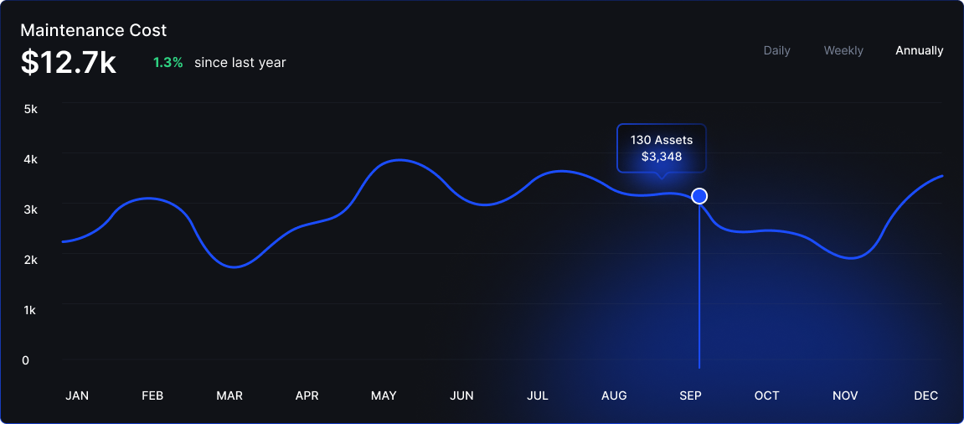Choose OCT on the month axis
Viewport: 964px width, 424px height.
point(766,396)
